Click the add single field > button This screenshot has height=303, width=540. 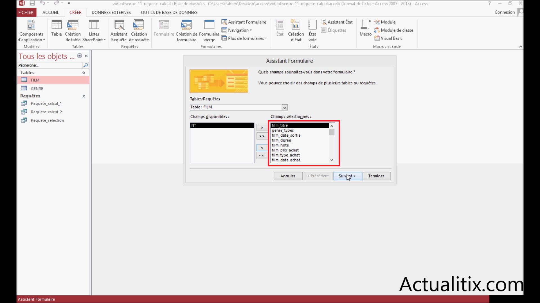point(262,128)
